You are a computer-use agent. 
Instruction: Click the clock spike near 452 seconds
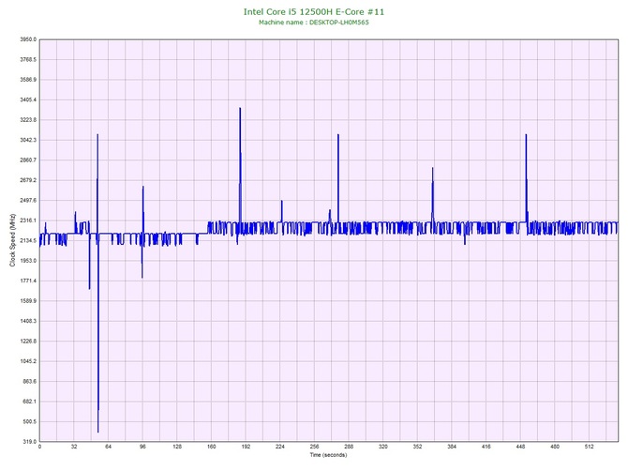[x=526, y=178]
